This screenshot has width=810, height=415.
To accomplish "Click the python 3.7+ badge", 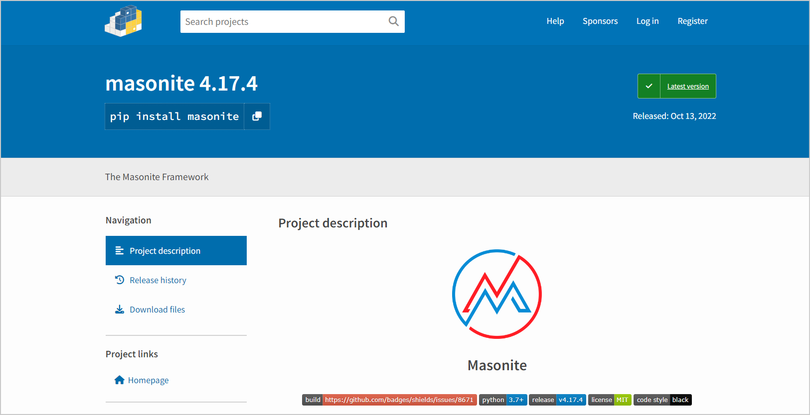I will (503, 400).
